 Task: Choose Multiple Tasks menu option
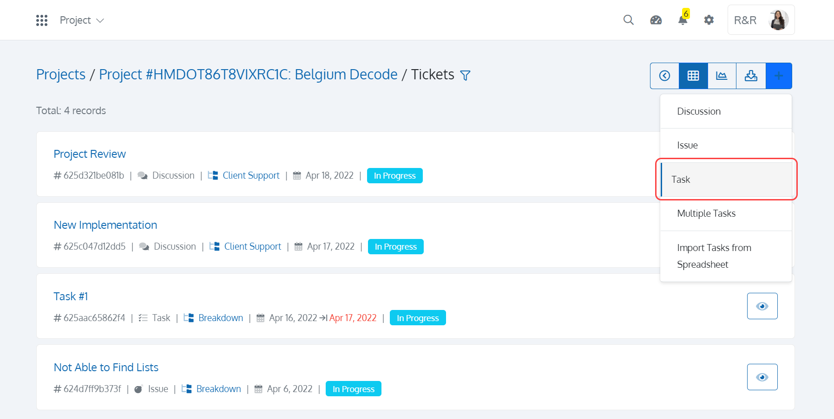(726, 213)
